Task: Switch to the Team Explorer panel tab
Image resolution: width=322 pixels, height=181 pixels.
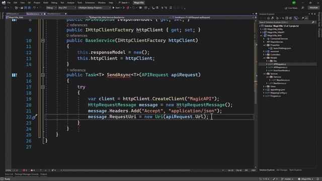Action: click(295, 170)
